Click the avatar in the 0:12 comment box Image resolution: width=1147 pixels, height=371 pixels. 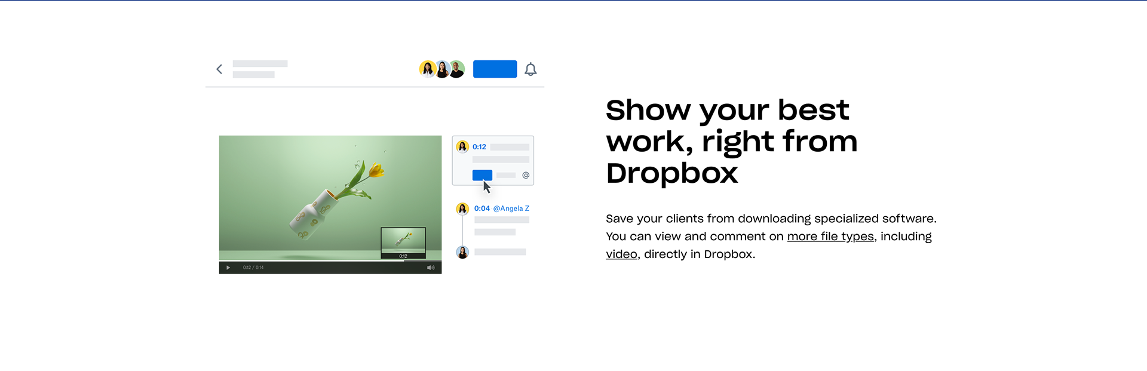[x=462, y=147]
